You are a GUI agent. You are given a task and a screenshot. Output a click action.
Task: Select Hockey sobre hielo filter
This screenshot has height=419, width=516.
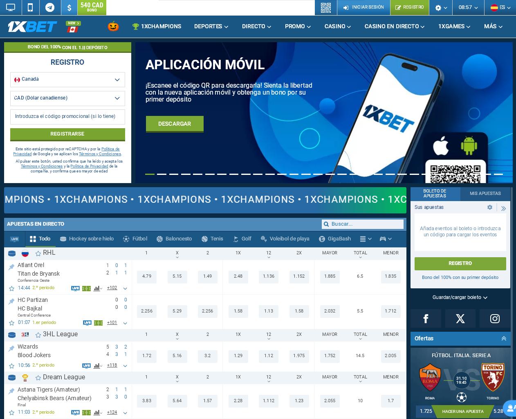click(x=87, y=239)
